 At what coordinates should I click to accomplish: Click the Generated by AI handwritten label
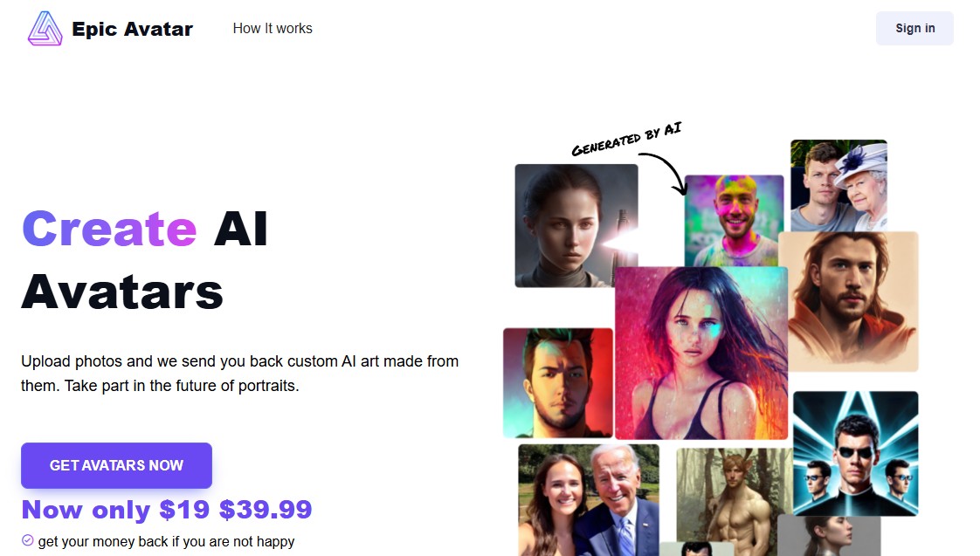[x=626, y=139]
